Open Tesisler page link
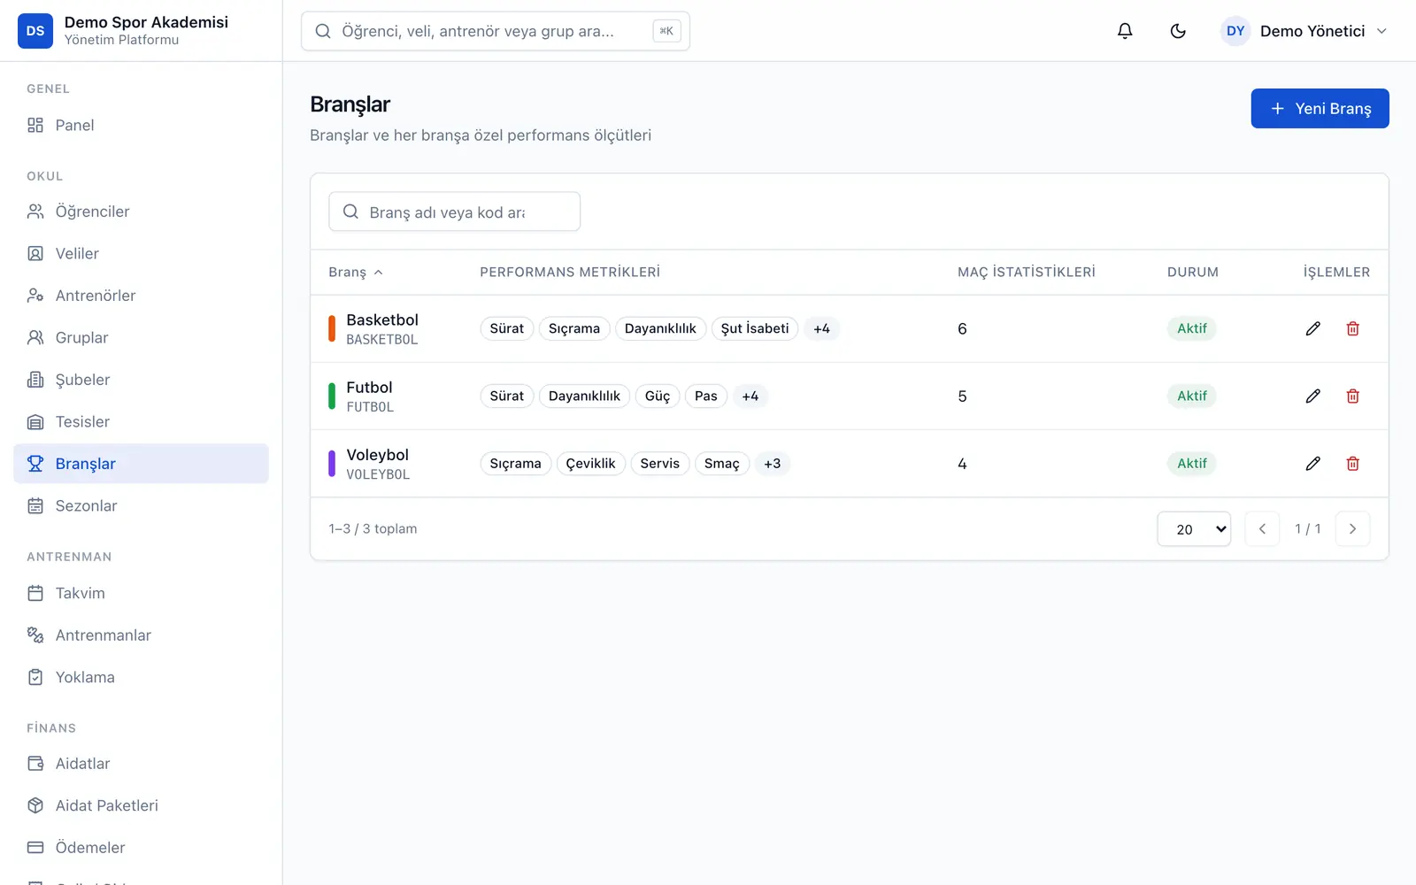Screen dimensions: 1416x885 (141, 422)
